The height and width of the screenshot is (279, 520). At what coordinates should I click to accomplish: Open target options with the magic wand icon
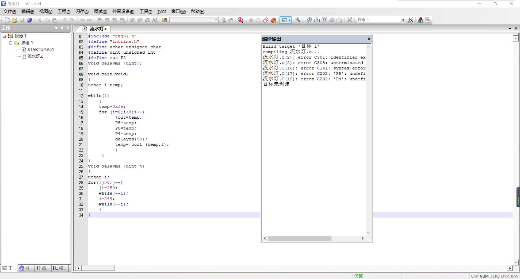pyautogui.click(x=410, y=20)
